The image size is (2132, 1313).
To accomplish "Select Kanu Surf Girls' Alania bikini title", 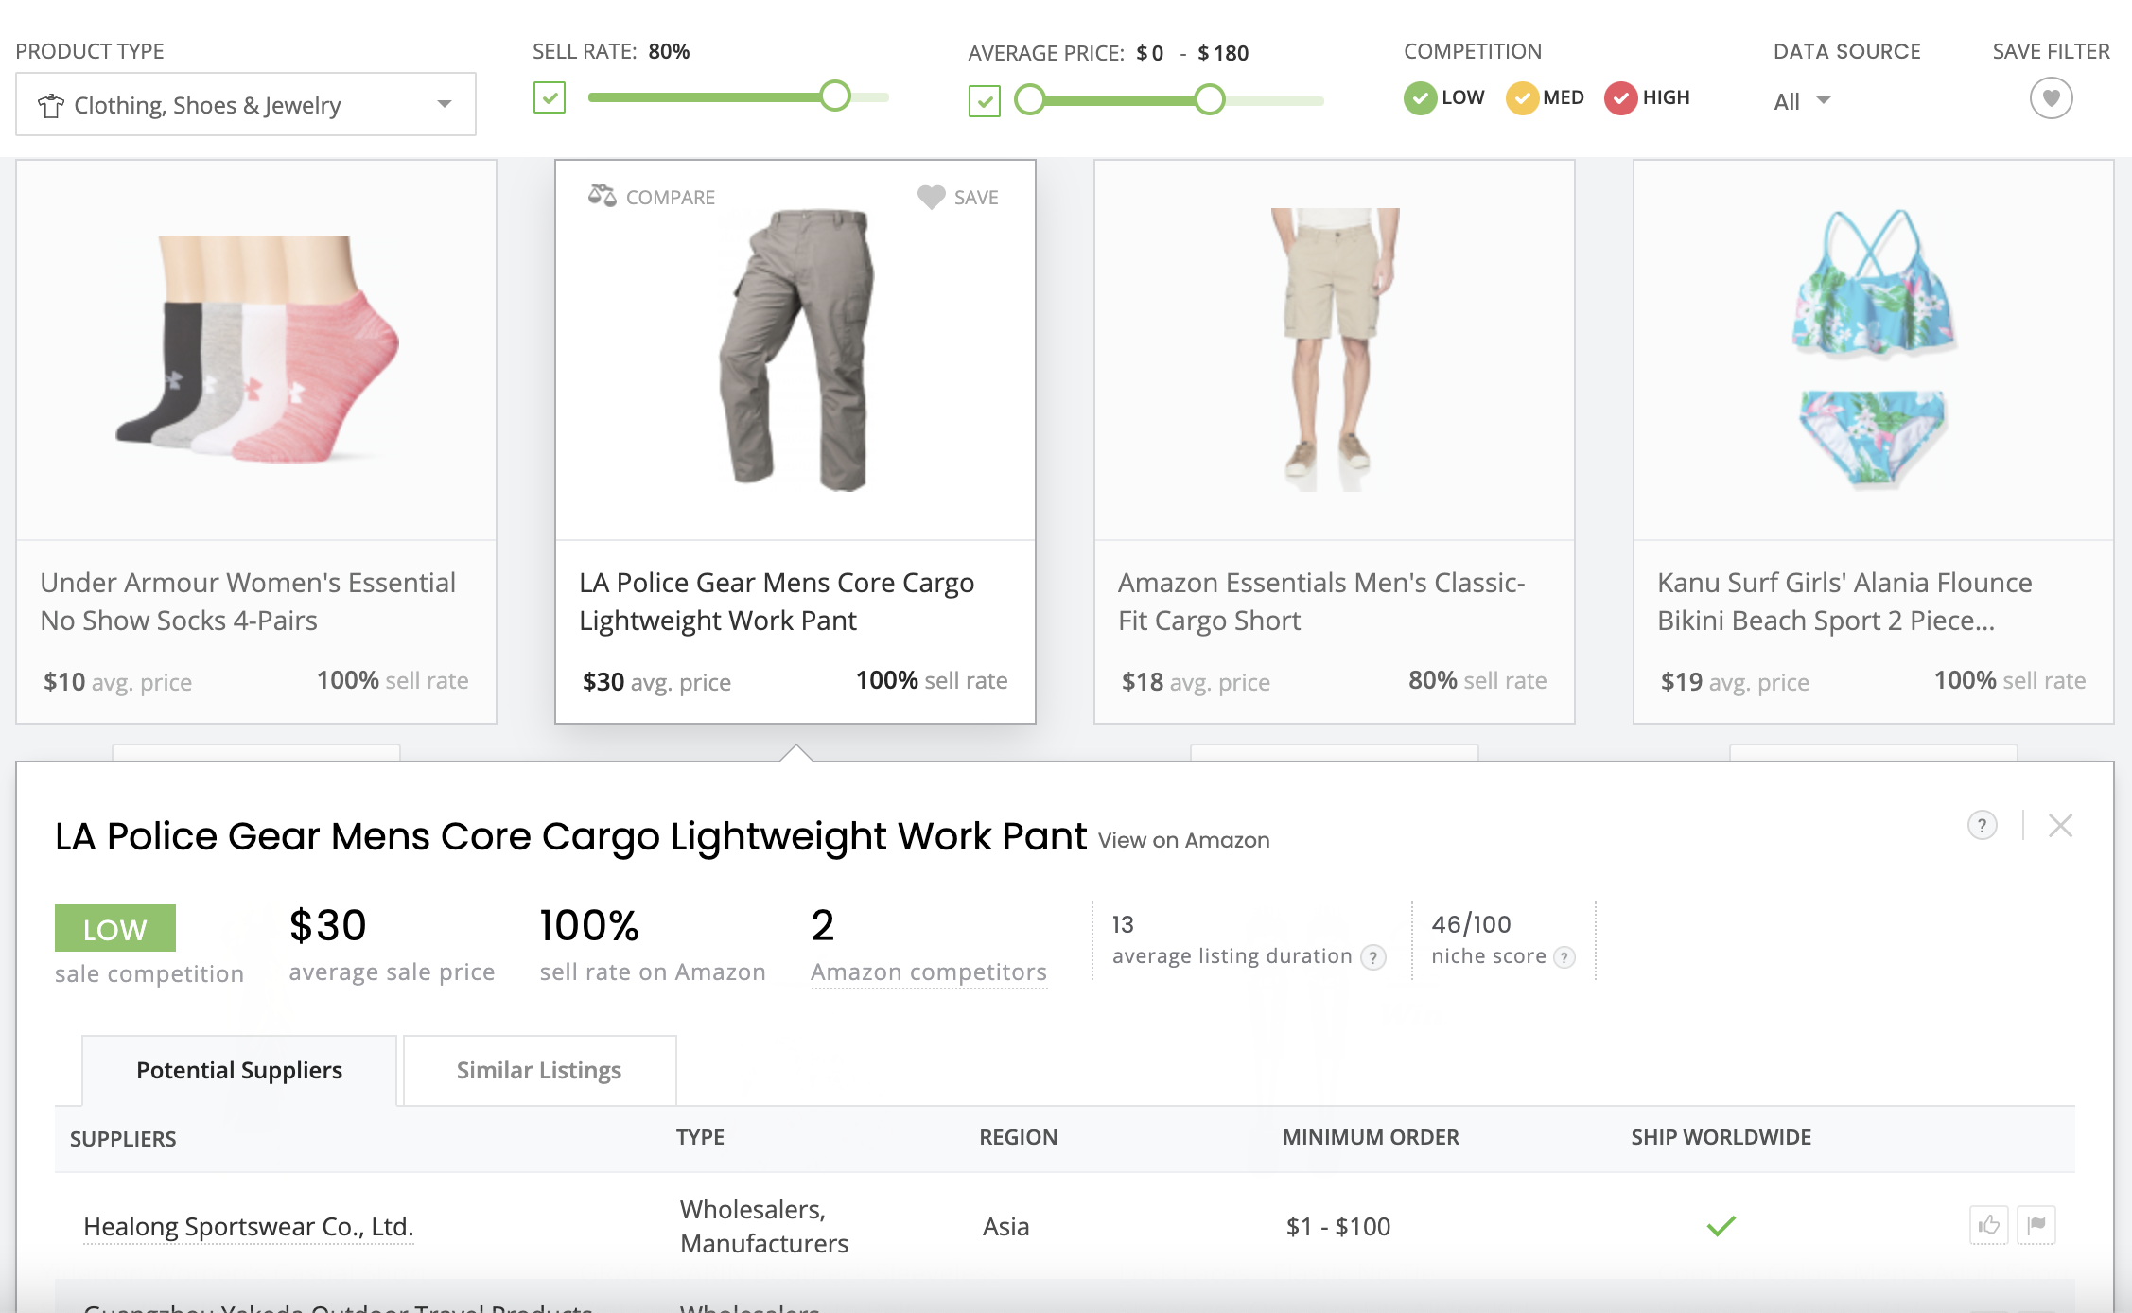I will pyautogui.click(x=1844, y=602).
